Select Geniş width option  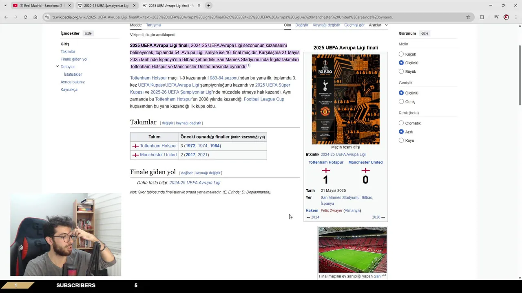[401, 102]
